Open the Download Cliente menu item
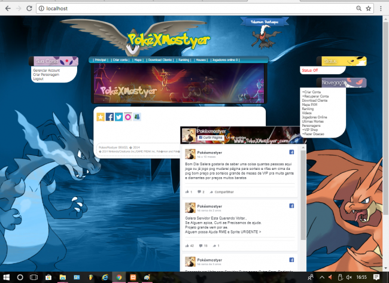Image resolution: width=389 pixels, height=283 pixels. coord(160,60)
